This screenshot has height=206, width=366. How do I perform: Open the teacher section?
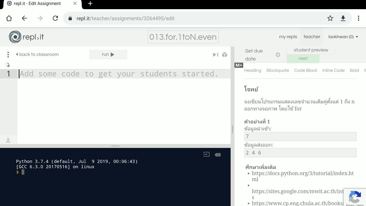pyautogui.click(x=312, y=37)
